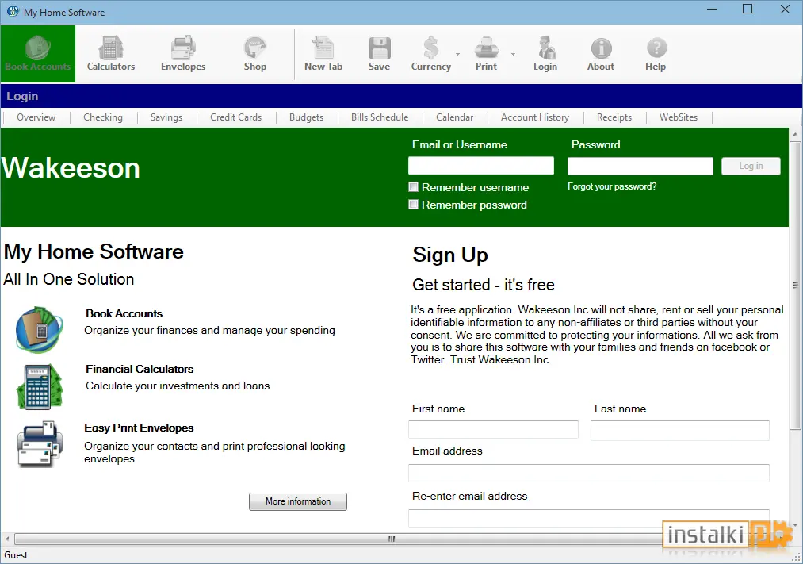Open the Calculators tool

pyautogui.click(x=111, y=54)
